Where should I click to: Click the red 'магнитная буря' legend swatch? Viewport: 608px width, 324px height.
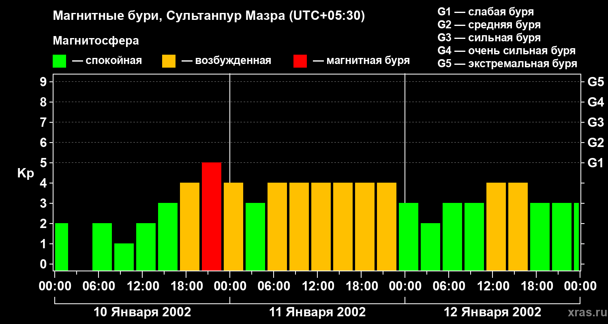point(300,61)
